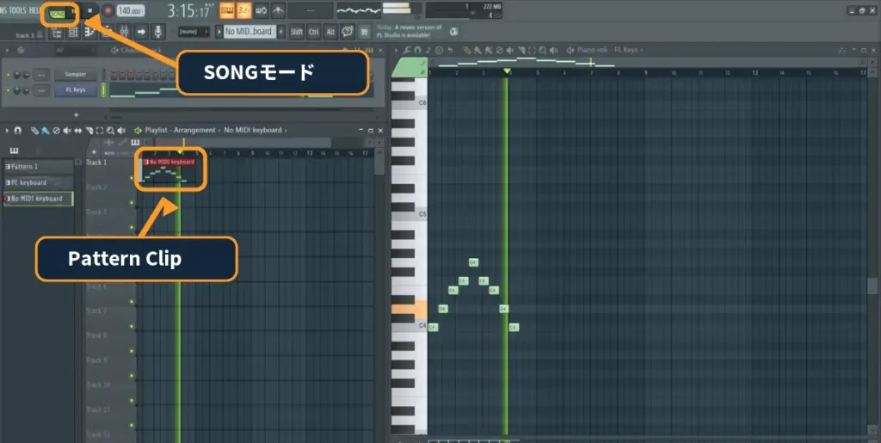Click the Ctrl button in toolbar
The image size is (881, 443).
(313, 32)
